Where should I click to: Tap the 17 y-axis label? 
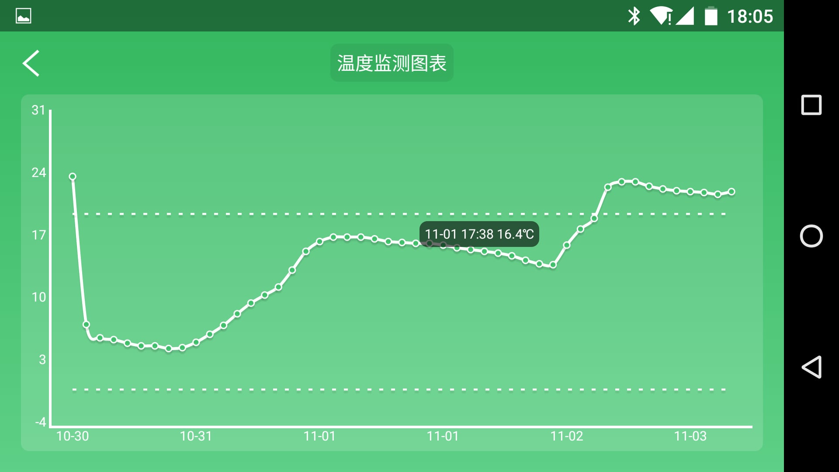coord(38,235)
